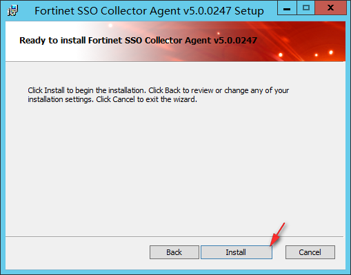Click "v5.0.0247" in the bold heading
Viewport: 351px width, 275px height.
[x=235, y=41]
